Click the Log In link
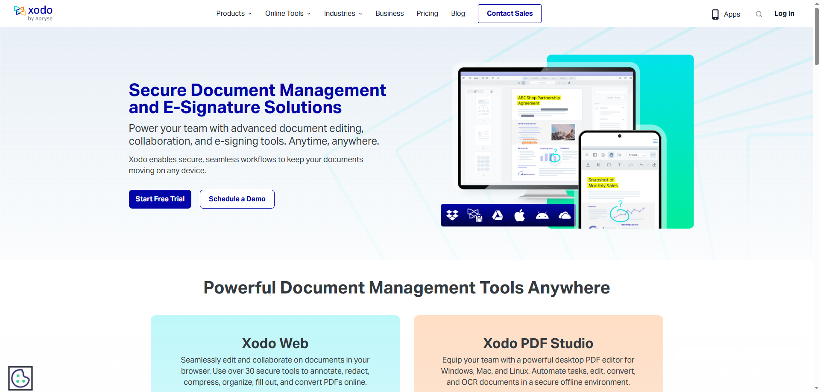The image size is (820, 392). (784, 14)
